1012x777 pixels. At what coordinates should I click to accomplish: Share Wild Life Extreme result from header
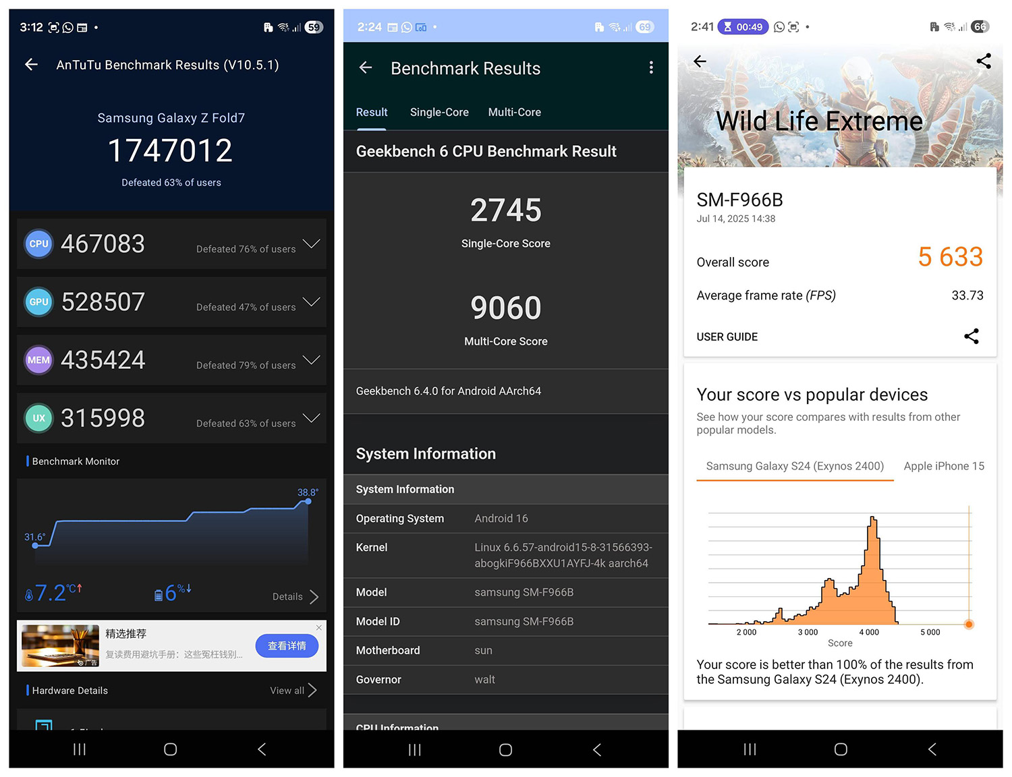[x=984, y=61]
